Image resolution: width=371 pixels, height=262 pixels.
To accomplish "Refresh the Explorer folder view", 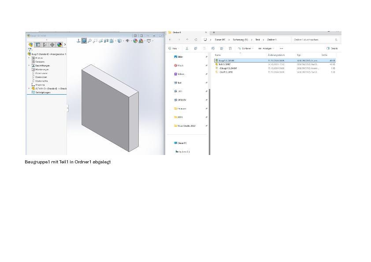I will (196, 40).
